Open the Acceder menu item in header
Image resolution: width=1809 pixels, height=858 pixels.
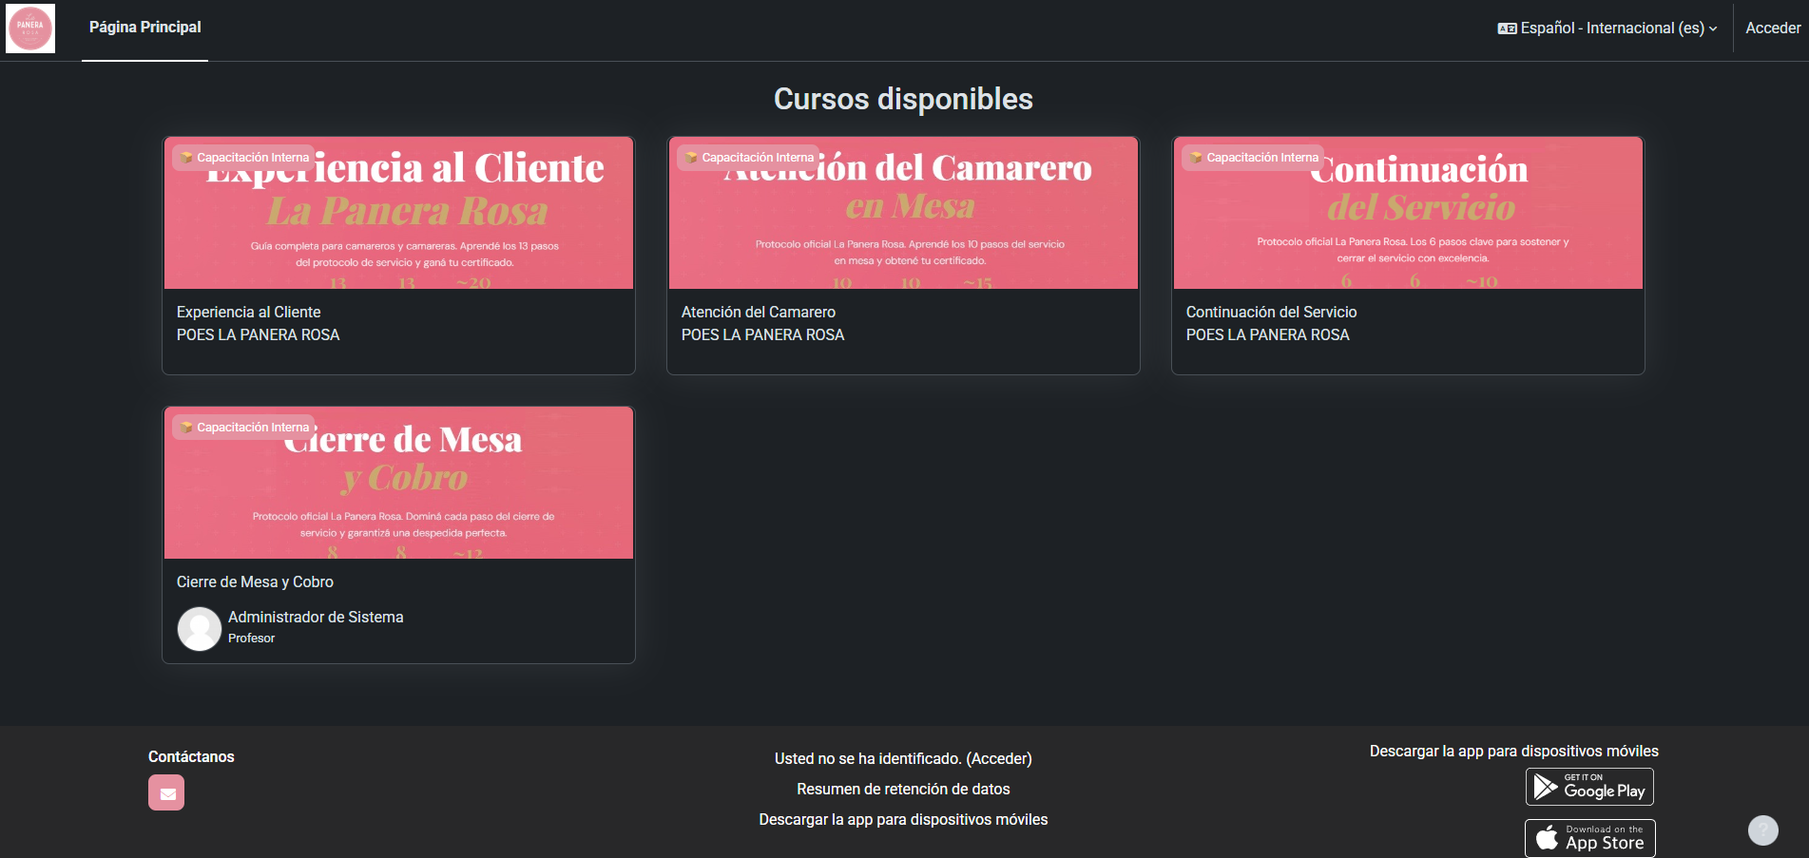tap(1772, 28)
